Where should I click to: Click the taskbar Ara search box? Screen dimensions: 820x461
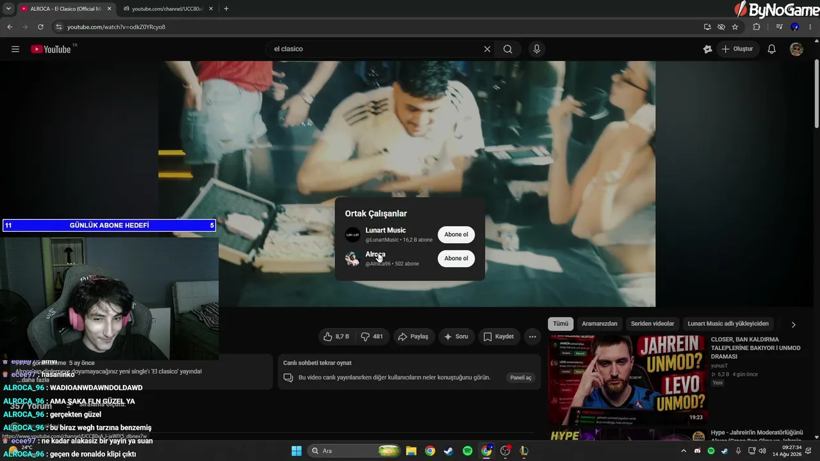click(x=355, y=451)
